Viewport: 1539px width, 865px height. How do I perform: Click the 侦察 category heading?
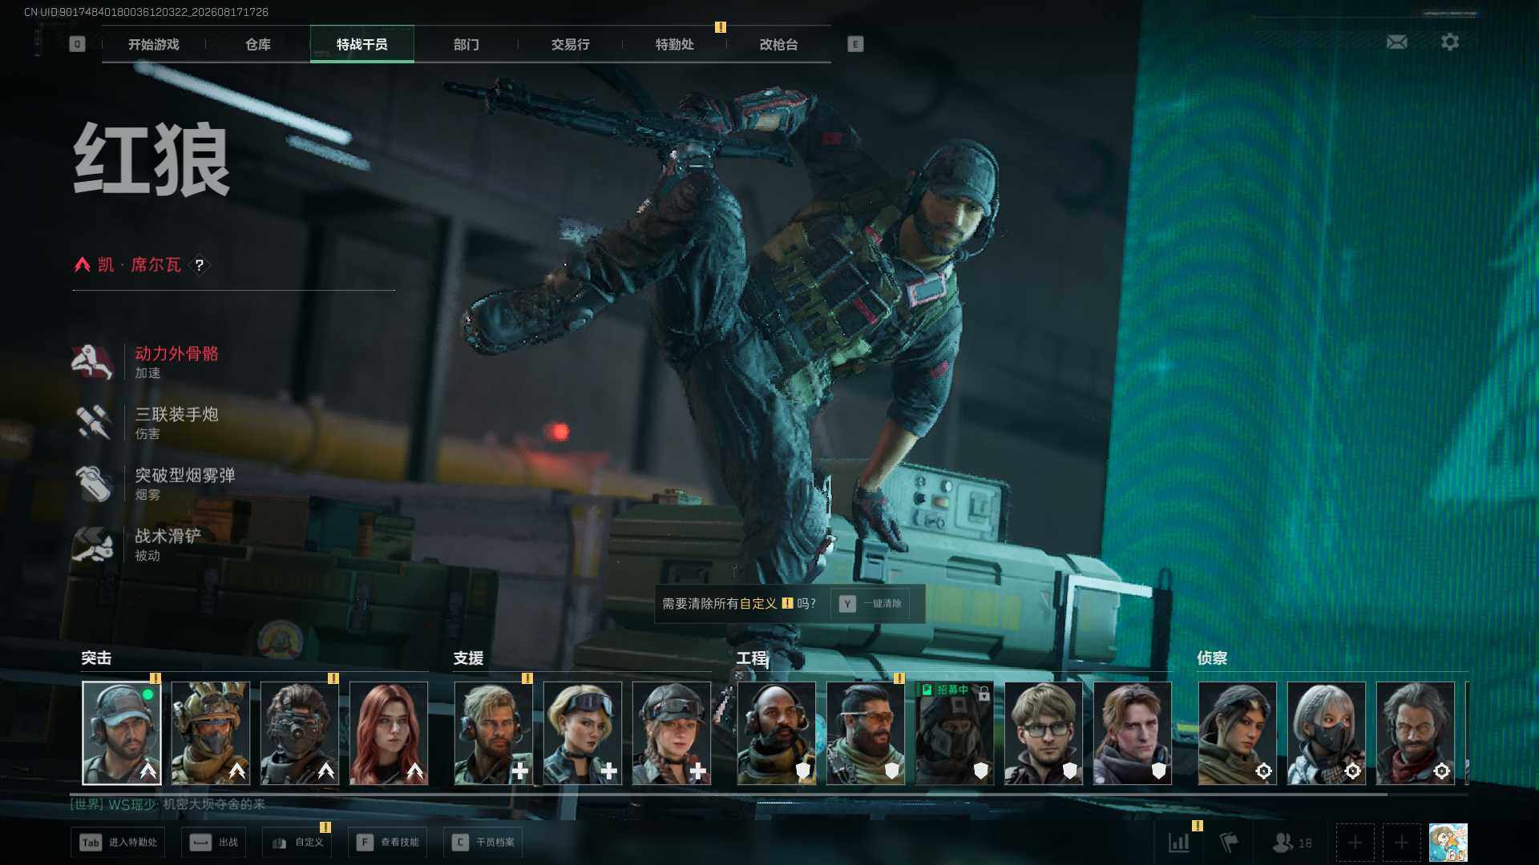[x=1212, y=658]
